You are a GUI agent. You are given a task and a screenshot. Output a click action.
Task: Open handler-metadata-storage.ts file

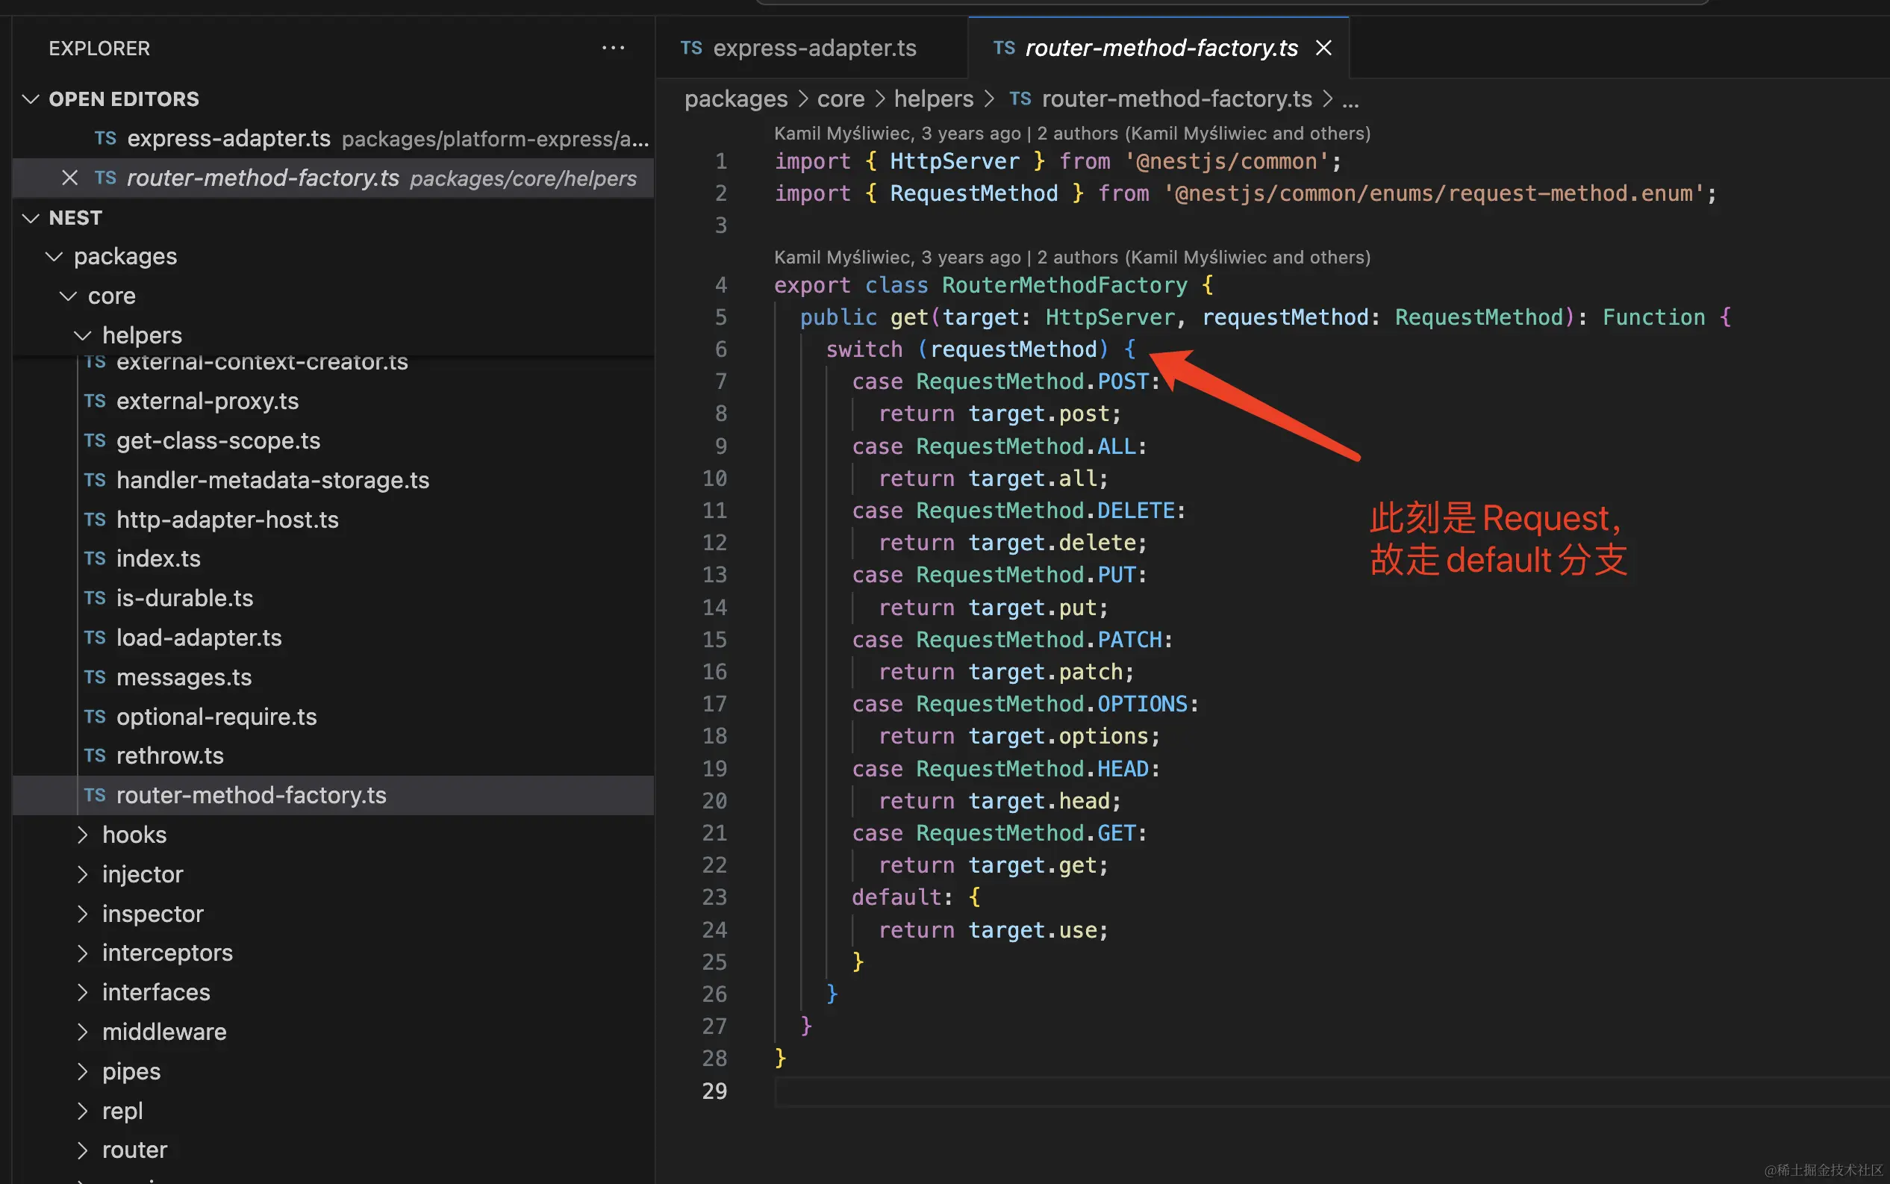pos(334,480)
